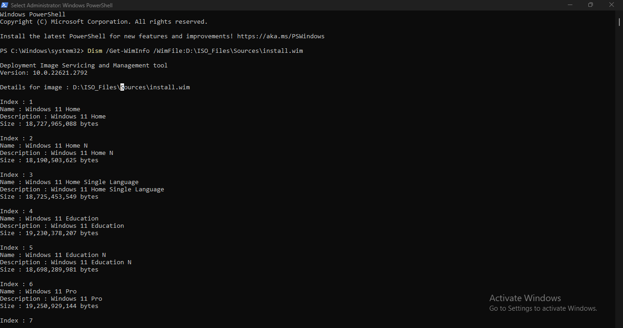Minimize the PowerShell window
This screenshot has height=328, width=623.
[x=570, y=5]
